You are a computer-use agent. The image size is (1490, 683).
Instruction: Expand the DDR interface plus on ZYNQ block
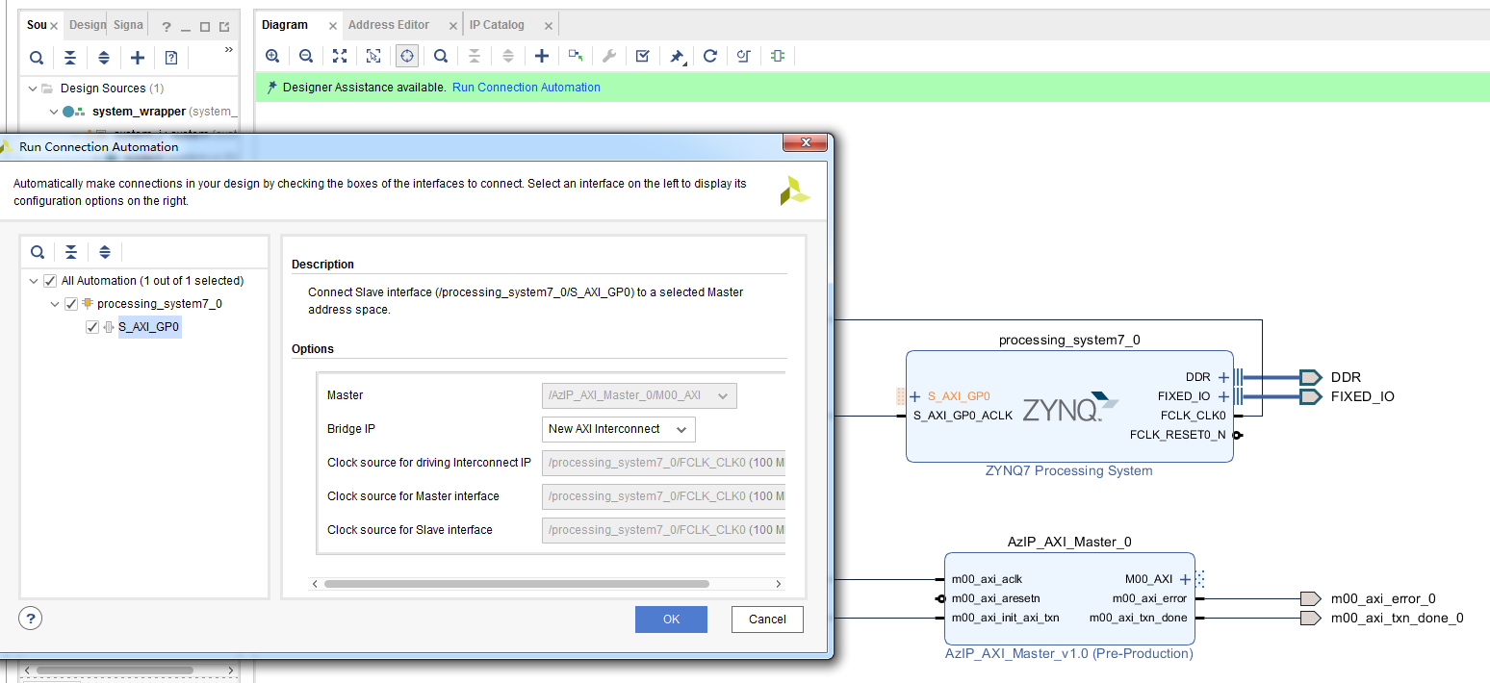1223,377
